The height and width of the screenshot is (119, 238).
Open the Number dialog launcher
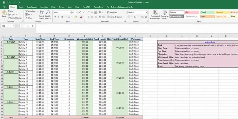tap(148, 21)
